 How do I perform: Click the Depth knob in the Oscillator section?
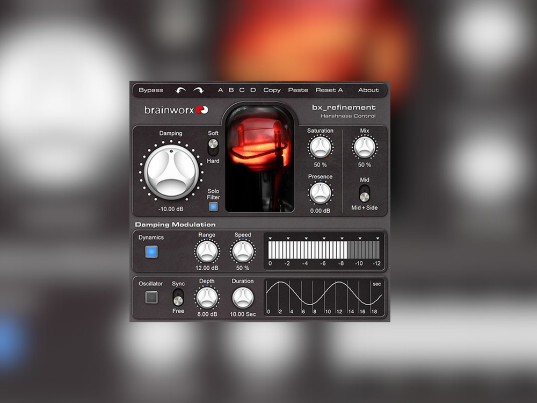click(x=207, y=297)
